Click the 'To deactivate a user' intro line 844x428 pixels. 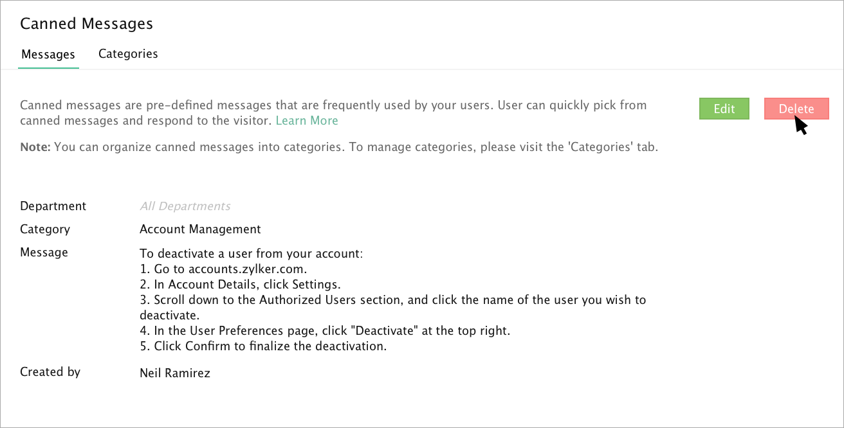coord(252,254)
